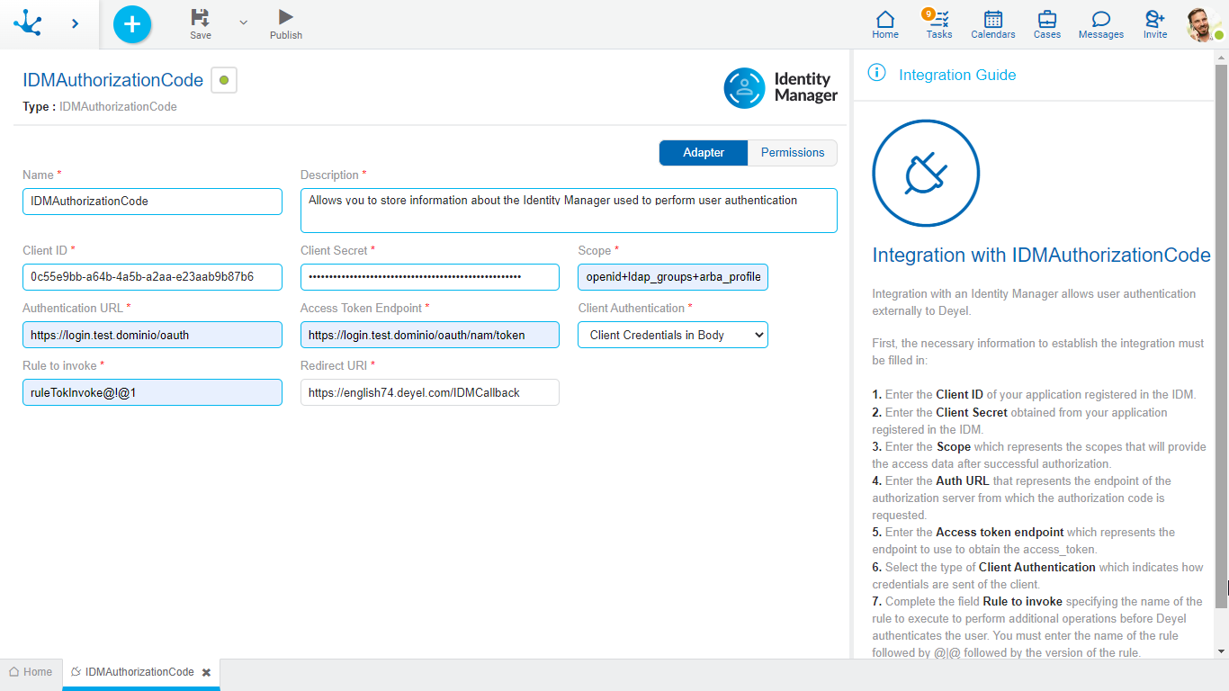Image resolution: width=1229 pixels, height=691 pixels.
Task: Click the Authentication URL field
Action: pyautogui.click(x=152, y=335)
